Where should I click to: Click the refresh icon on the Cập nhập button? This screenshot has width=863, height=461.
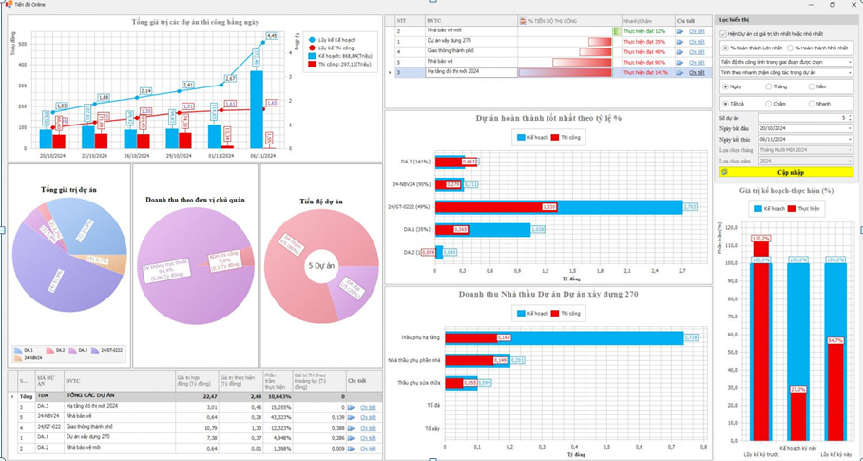724,172
